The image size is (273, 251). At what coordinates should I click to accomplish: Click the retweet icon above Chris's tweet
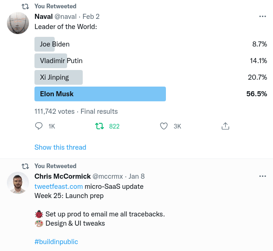(25, 166)
